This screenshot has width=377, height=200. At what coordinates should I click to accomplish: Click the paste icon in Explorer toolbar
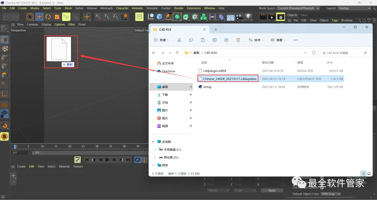[x=203, y=40]
